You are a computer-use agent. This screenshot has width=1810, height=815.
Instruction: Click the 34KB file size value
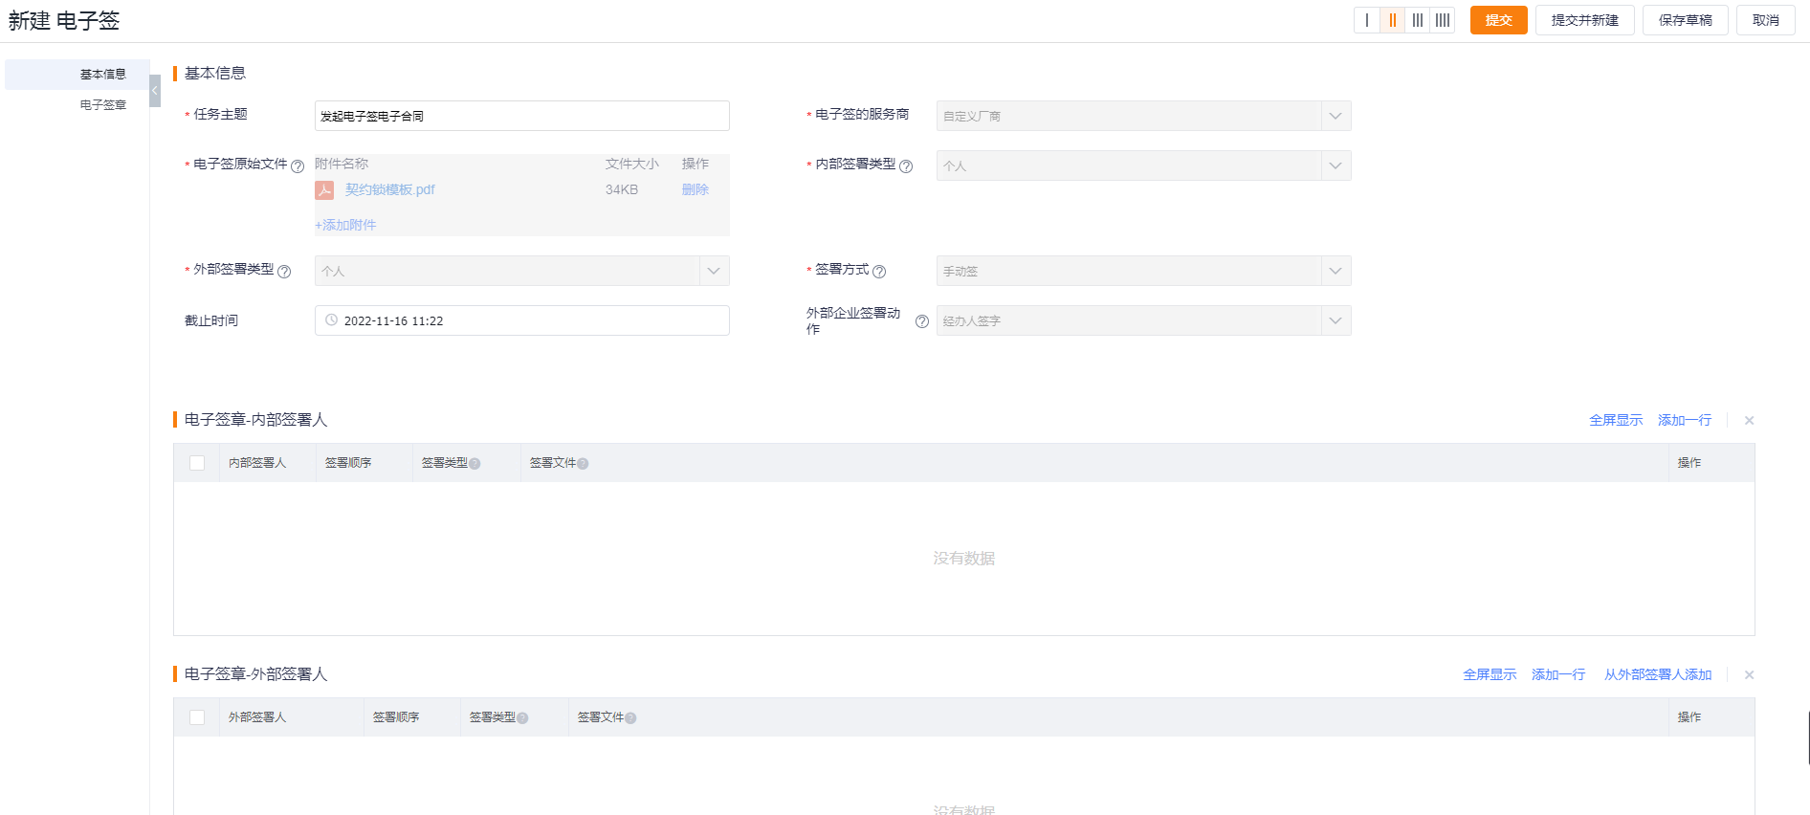tap(622, 189)
